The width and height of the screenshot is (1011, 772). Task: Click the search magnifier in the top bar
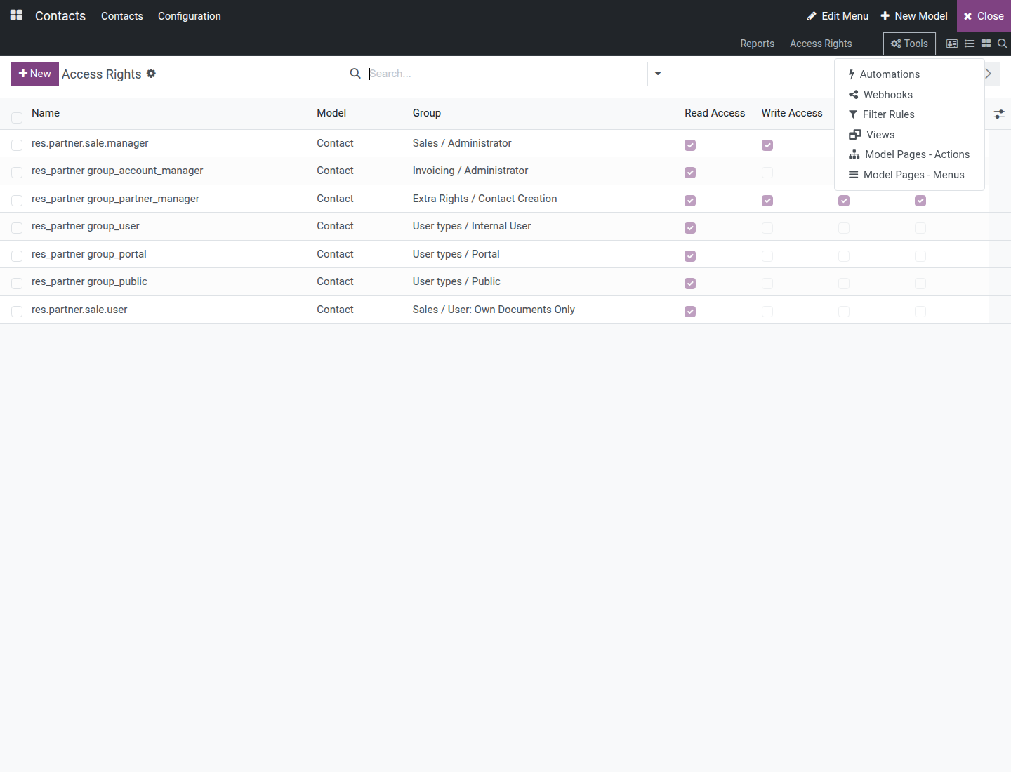(1003, 44)
